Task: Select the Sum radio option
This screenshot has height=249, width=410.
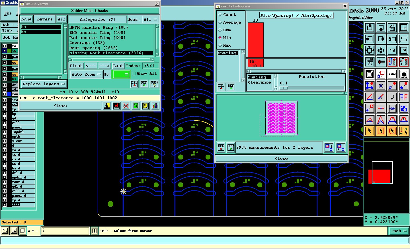Action: (x=220, y=30)
